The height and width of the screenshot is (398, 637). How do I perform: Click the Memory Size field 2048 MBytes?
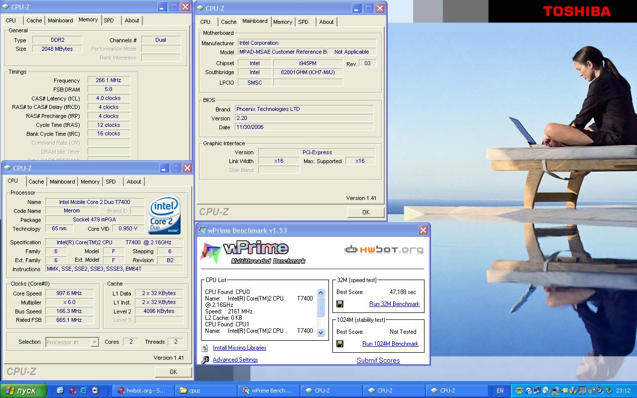[x=57, y=49]
